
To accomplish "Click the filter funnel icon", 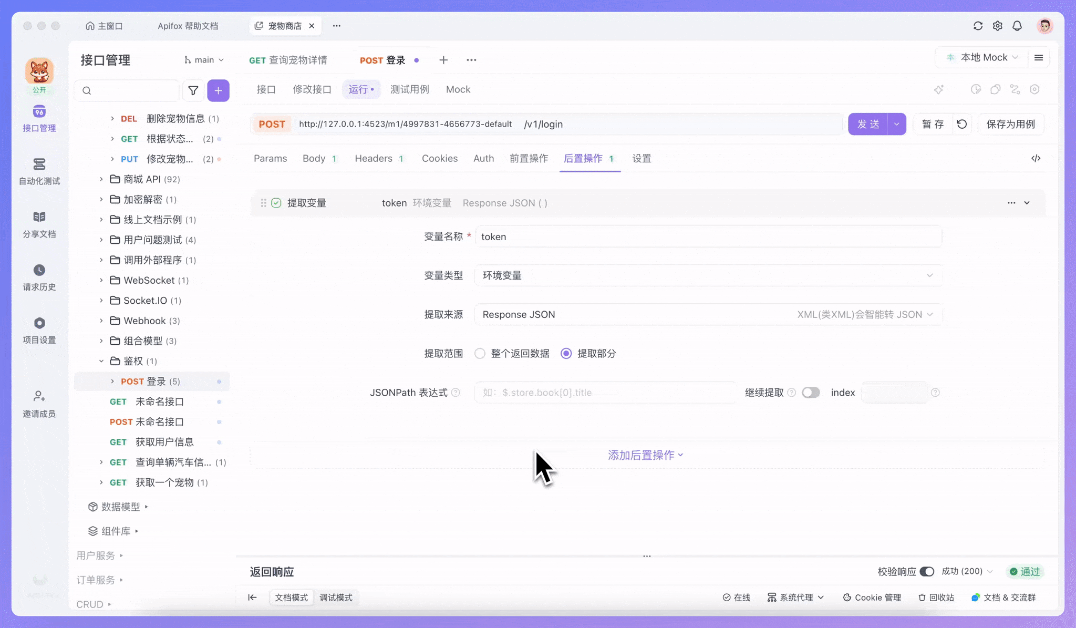I will tap(193, 91).
